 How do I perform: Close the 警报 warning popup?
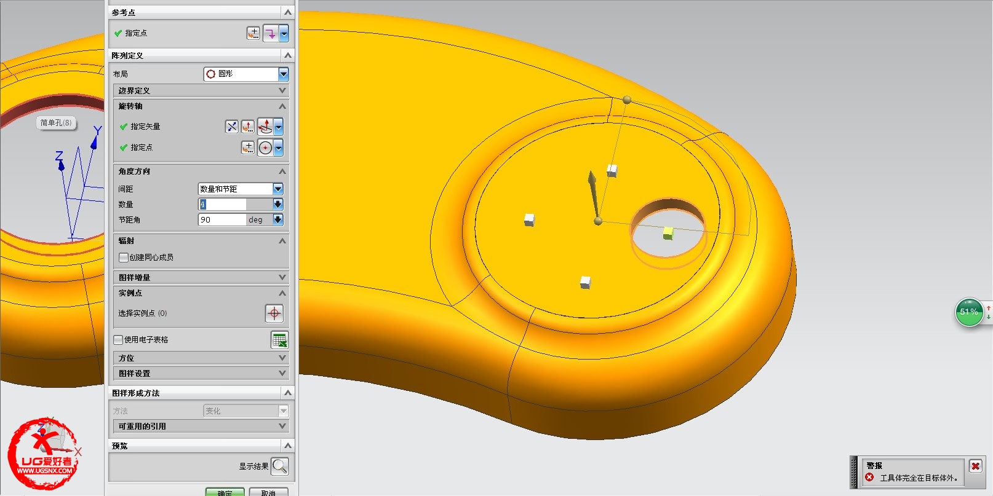click(x=975, y=466)
